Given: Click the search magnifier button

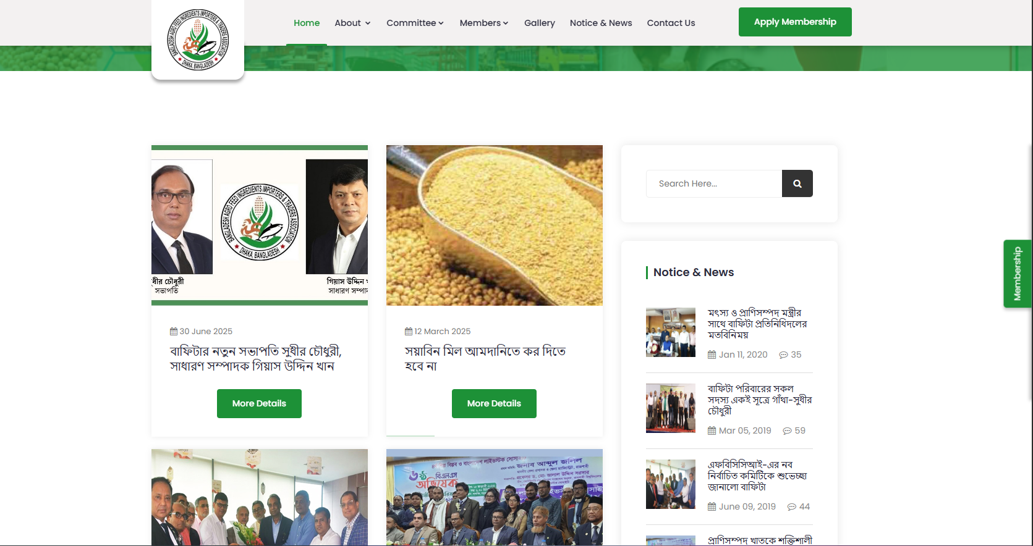Looking at the screenshot, I should click(x=797, y=183).
